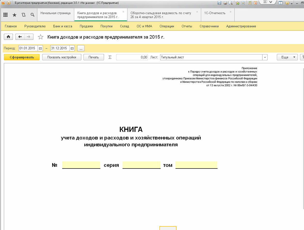
Task: Click the search magnifier icon
Action: pos(33,15)
